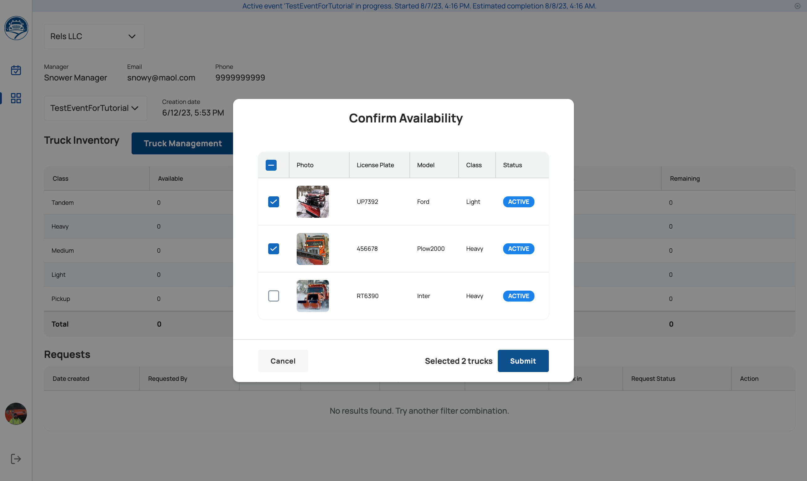Check the RT6390 Inter truck checkbox
This screenshot has height=481, width=807.
click(273, 296)
